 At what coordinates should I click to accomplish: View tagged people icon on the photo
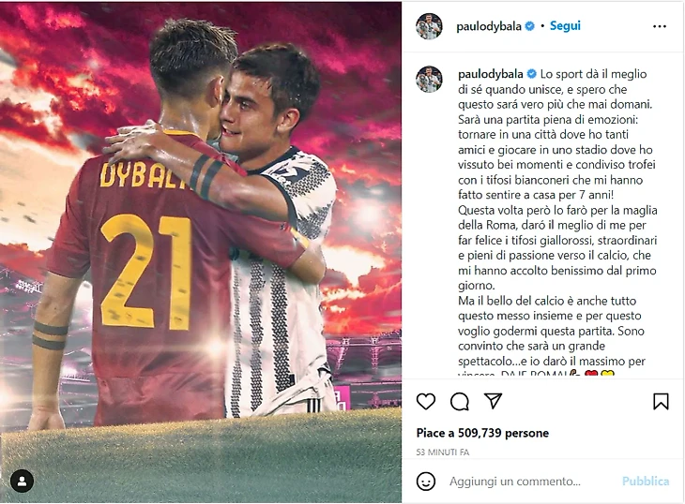22,482
